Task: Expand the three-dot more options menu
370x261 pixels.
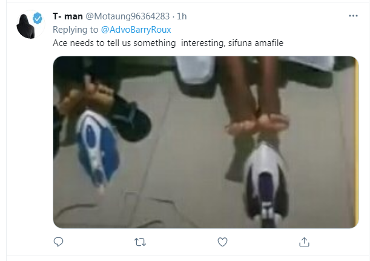Action: click(353, 14)
